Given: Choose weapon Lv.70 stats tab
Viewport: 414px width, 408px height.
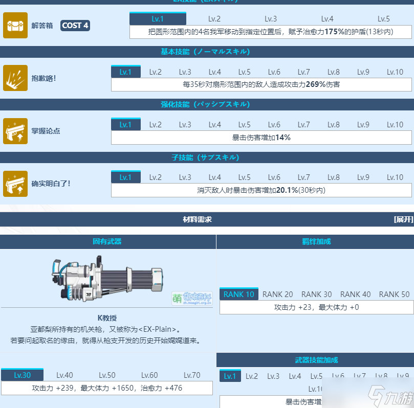Looking at the screenshot, I should coord(192,375).
